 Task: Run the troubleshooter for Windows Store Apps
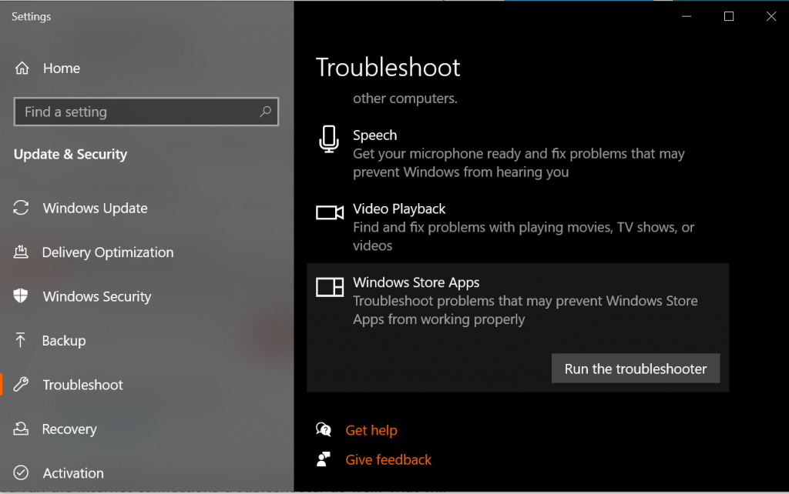click(636, 369)
